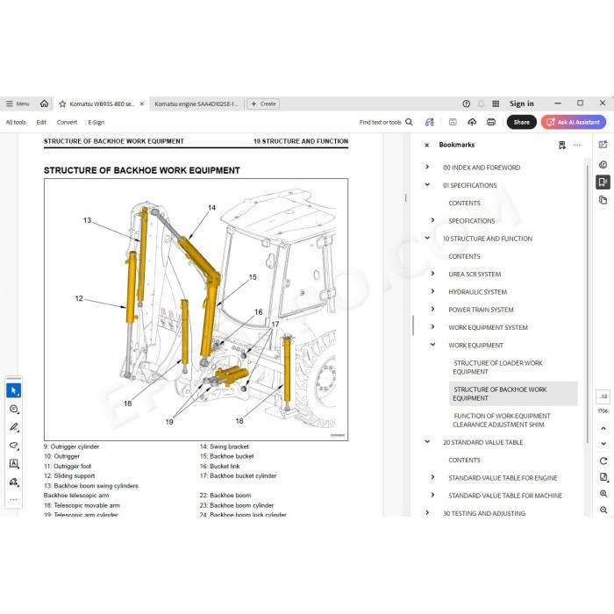This screenshot has height=614, width=614.
Task: Expand POWER TRAIN SYSTEM bookmark
Action: point(432,309)
